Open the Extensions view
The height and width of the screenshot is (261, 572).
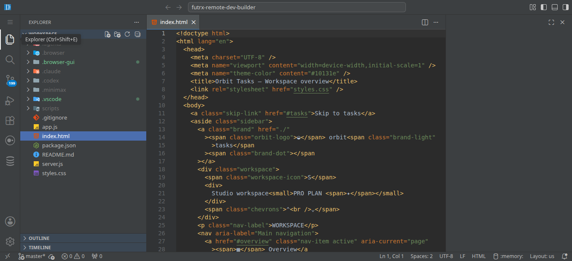(x=10, y=120)
